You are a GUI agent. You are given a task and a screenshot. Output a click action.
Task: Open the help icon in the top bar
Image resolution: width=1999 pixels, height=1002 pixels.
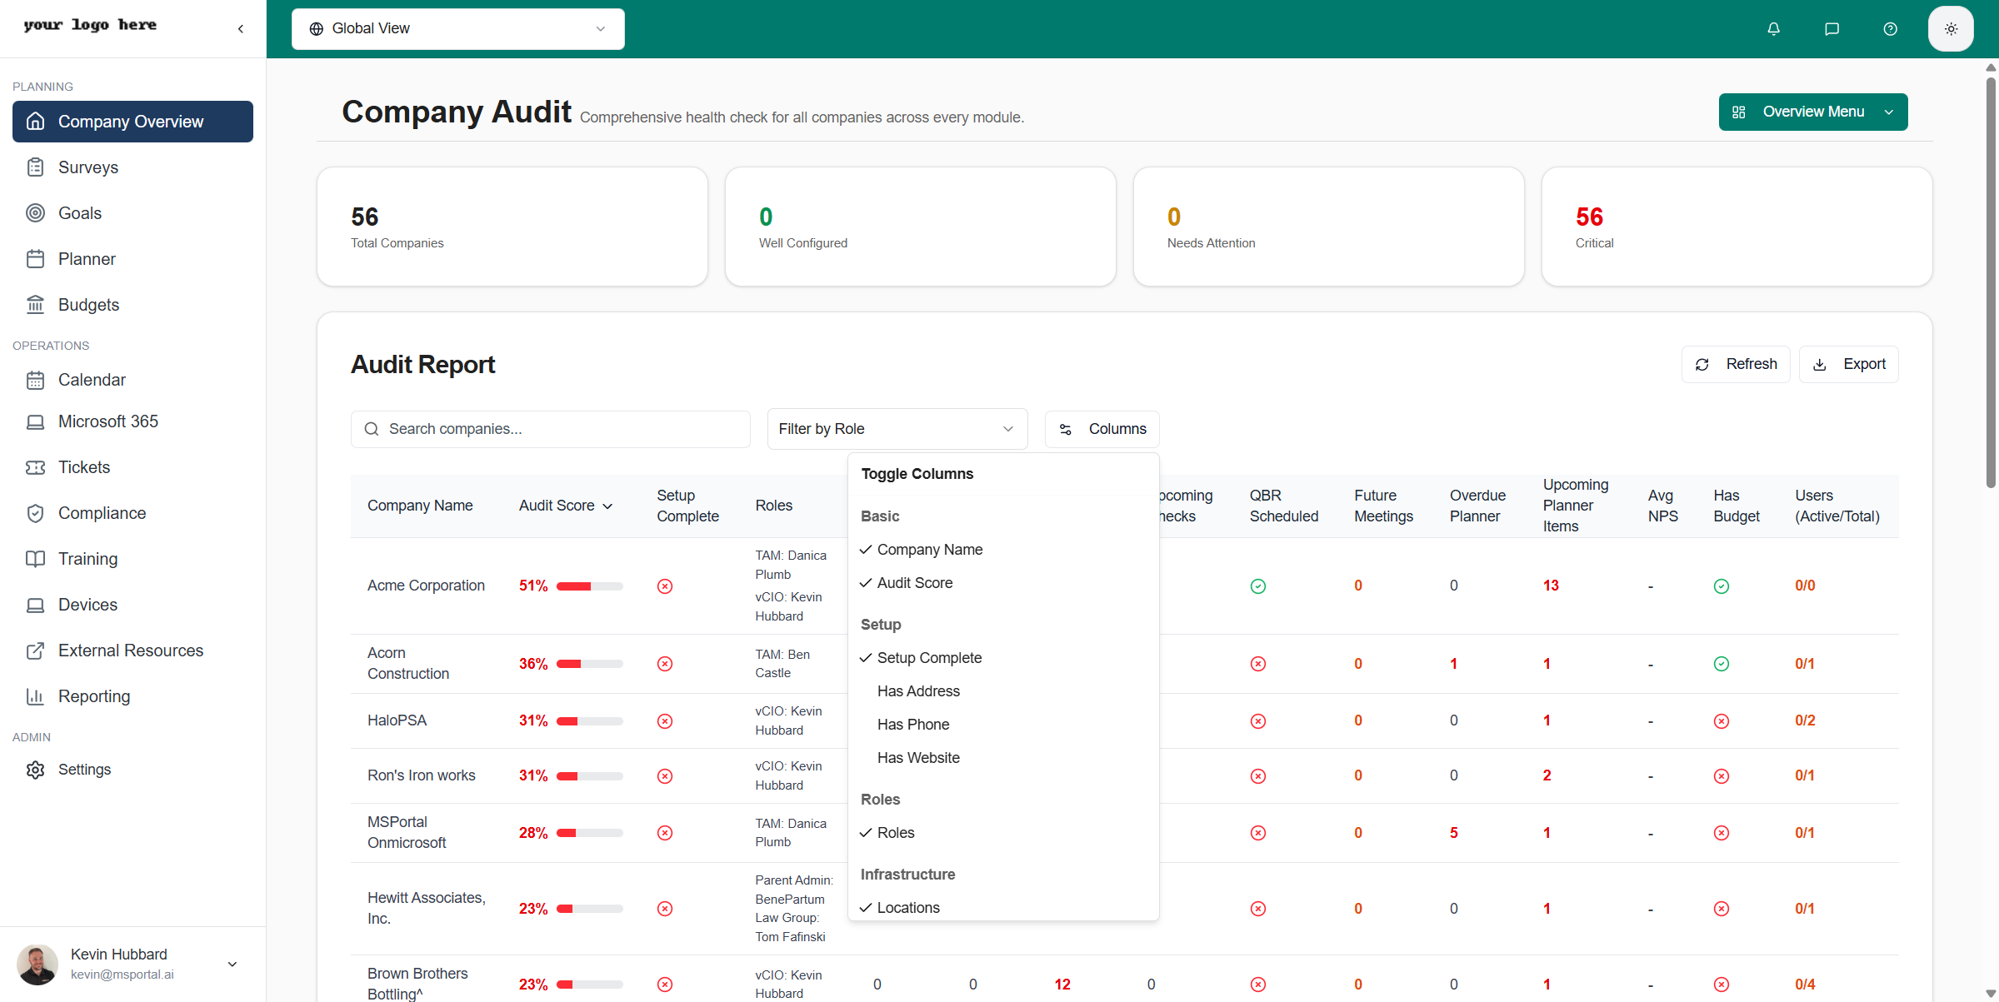[x=1890, y=28]
